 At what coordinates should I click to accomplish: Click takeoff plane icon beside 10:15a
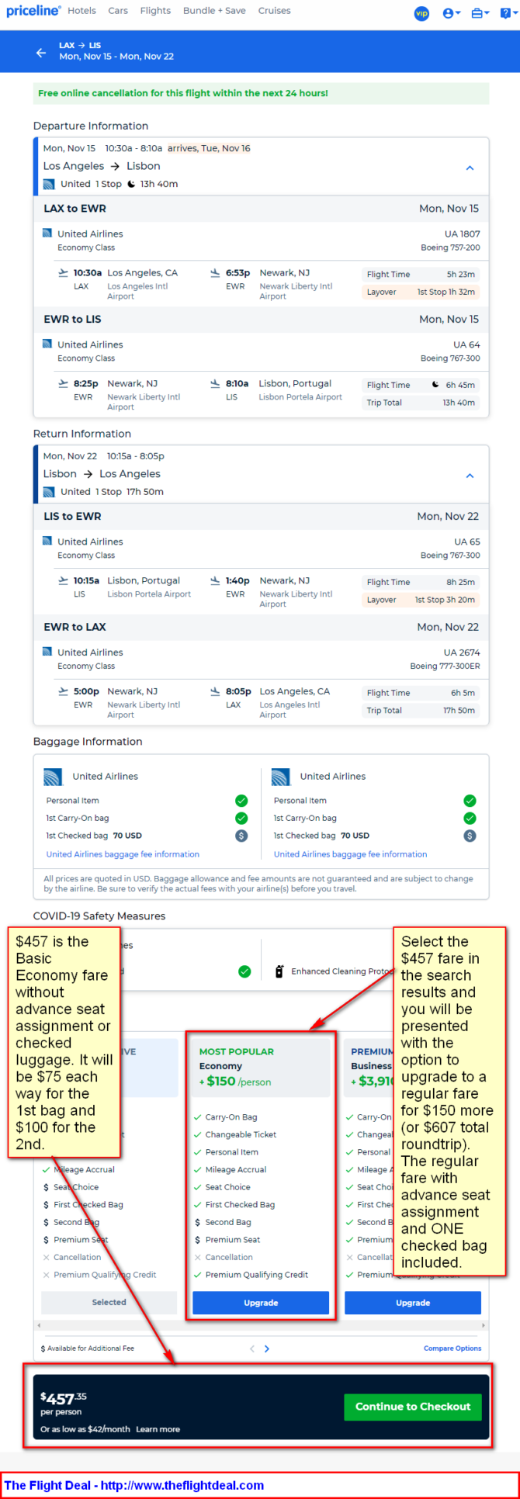click(63, 580)
